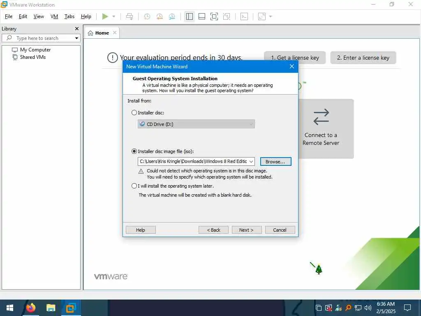Toggle the Show Library sidebar icon

tap(189, 16)
